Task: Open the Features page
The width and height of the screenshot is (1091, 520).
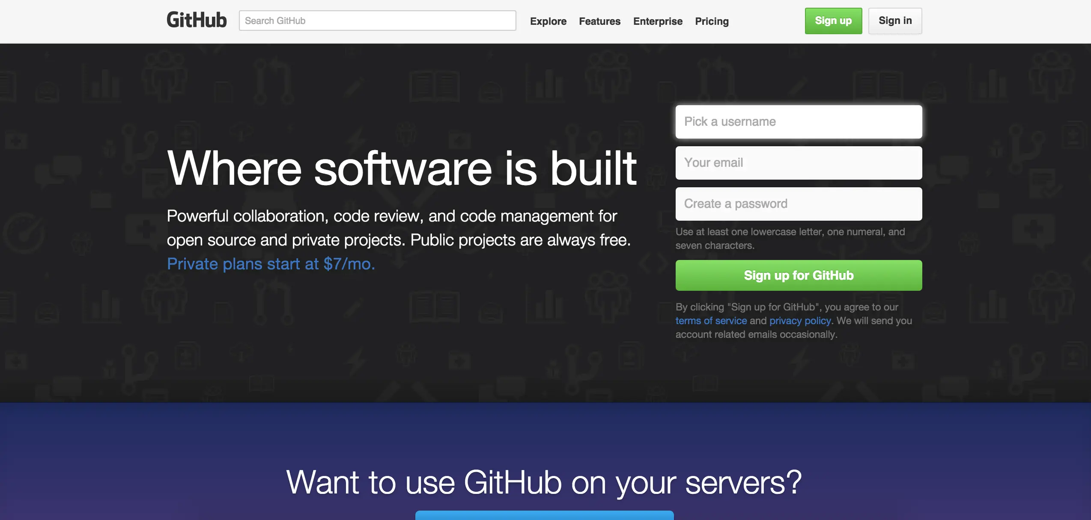Action: [x=599, y=21]
